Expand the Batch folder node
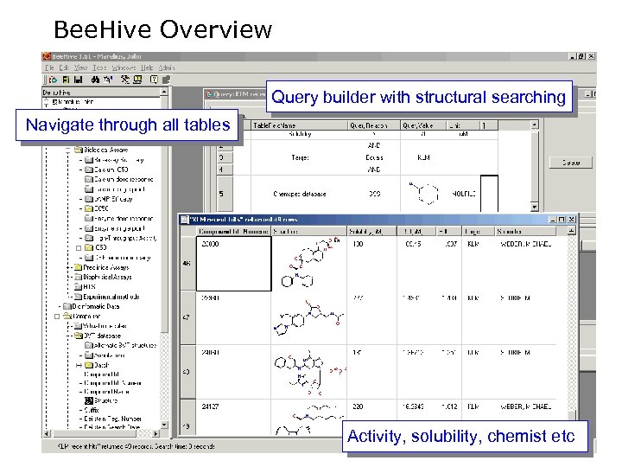 pos(79,365)
